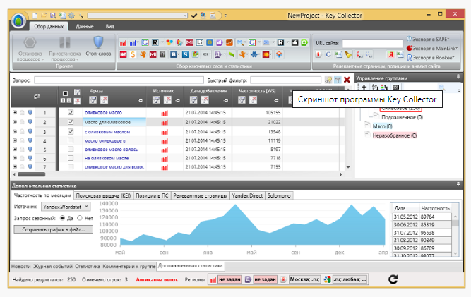Screen dimensions: 471x297
Task: Click the new project blank page icon
Action: (35, 16)
